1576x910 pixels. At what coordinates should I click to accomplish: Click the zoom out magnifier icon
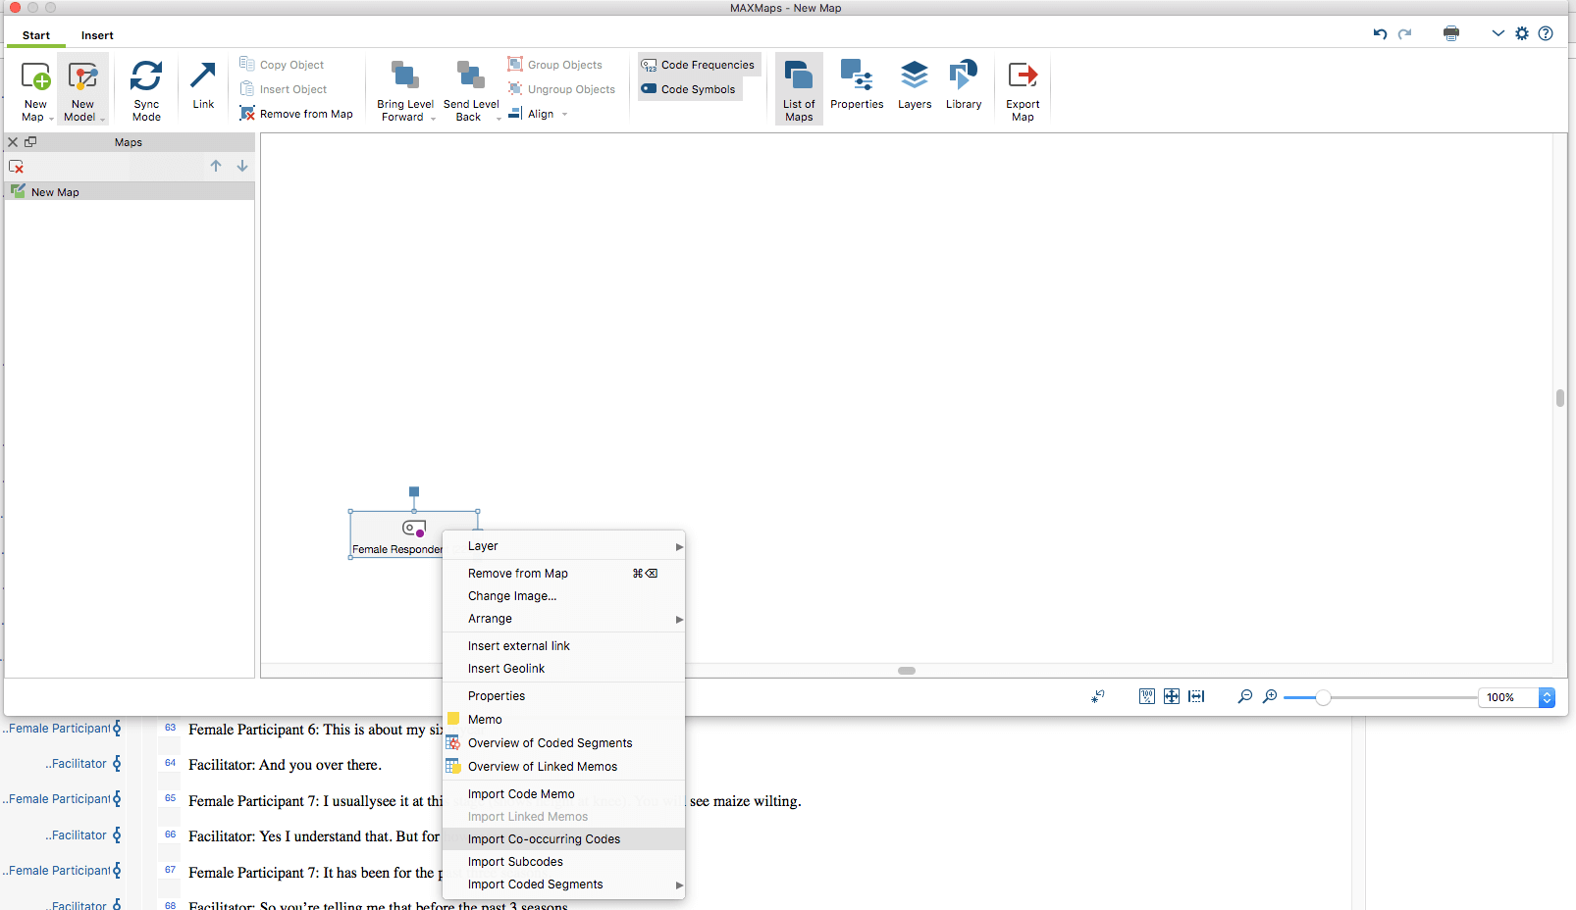tap(1245, 696)
